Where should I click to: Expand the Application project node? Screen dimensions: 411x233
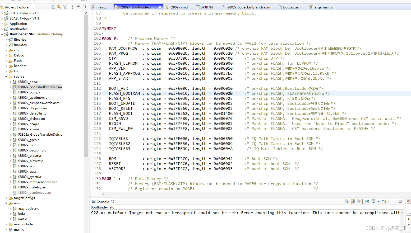coord(2,23)
